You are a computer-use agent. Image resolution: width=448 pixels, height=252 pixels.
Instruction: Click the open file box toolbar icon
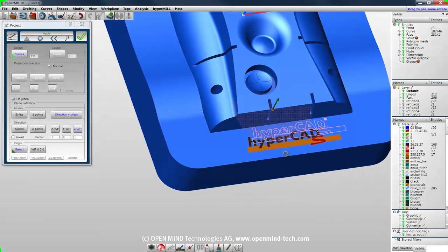(x=13, y=16)
